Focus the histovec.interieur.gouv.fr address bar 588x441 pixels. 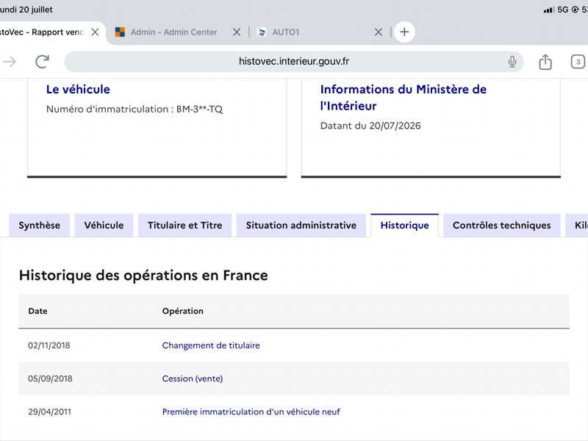coord(293,62)
